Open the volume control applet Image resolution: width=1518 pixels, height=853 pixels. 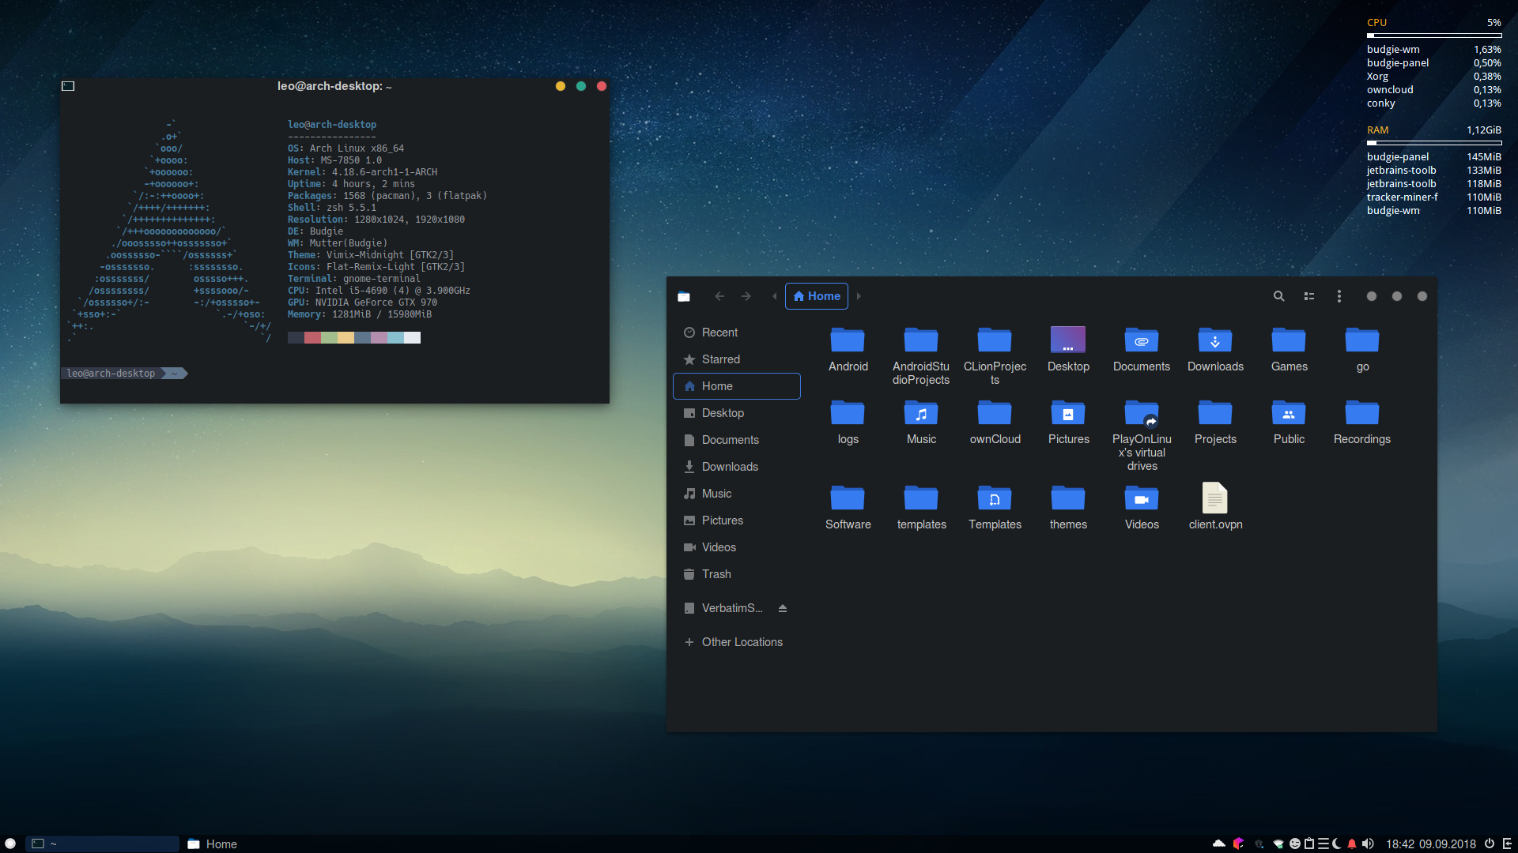(1368, 844)
